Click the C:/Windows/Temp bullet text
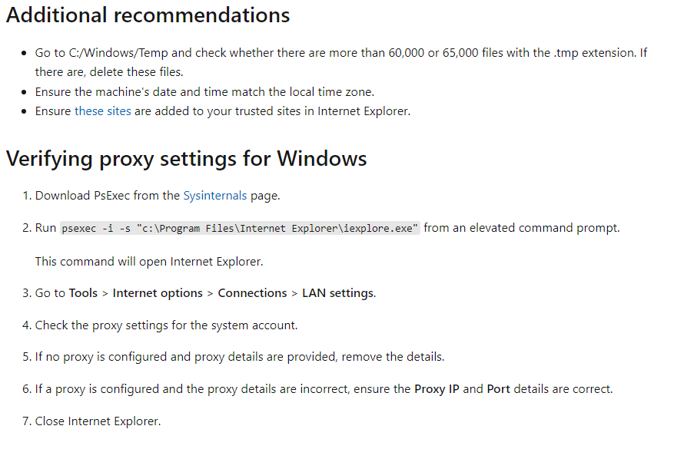This screenshot has height=449, width=694. (340, 62)
